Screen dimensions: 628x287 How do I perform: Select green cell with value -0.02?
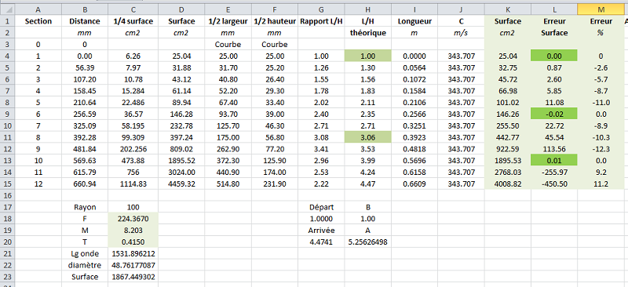[554, 114]
